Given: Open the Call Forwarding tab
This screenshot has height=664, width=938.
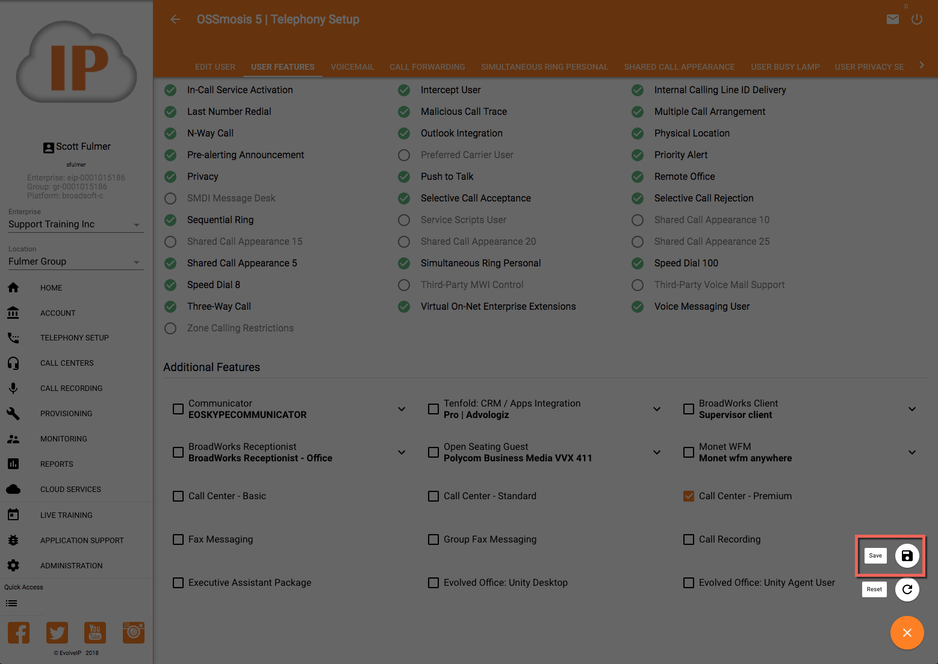Looking at the screenshot, I should (427, 67).
